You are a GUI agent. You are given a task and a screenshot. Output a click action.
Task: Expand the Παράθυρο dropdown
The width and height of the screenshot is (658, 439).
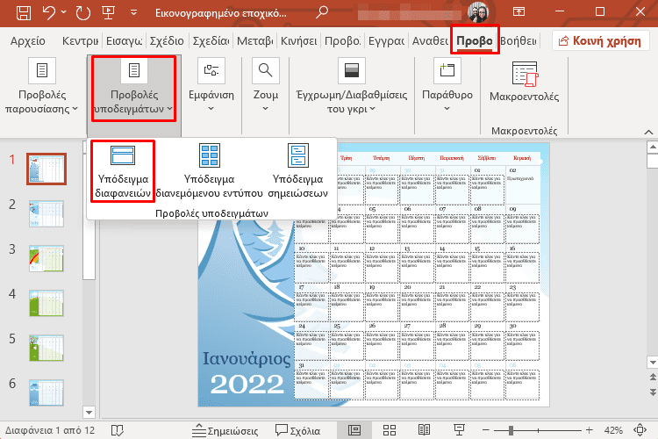(x=447, y=86)
